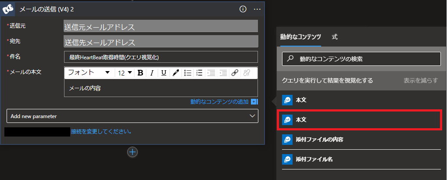Open the three-dots menu of the mail action
Image resolution: width=447 pixels, height=180 pixels.
tap(257, 9)
